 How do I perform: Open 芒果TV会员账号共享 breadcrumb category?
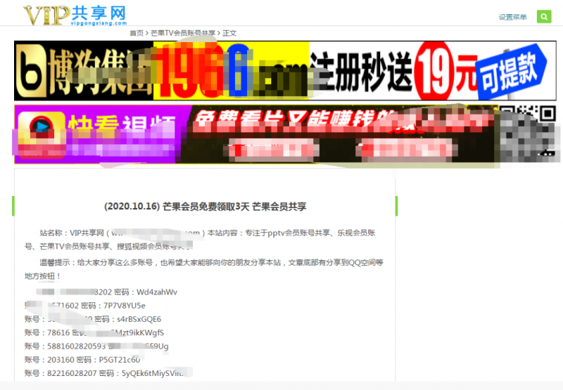(x=183, y=33)
